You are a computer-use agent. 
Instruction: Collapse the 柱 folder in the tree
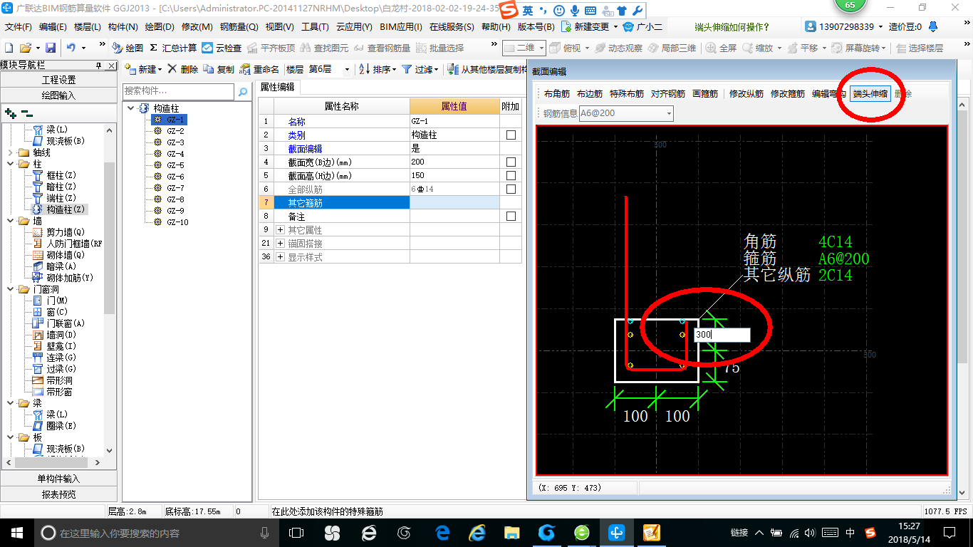tap(10, 164)
